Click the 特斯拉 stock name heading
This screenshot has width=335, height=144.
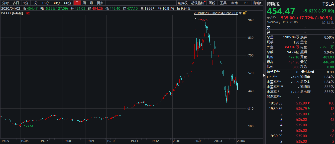274,4
